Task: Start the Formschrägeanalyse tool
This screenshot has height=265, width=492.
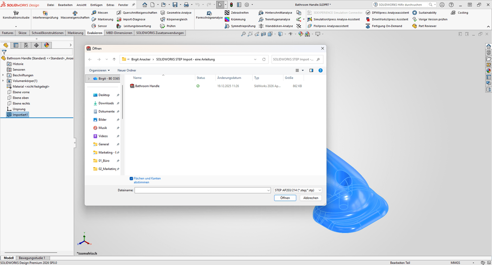Action: [209, 16]
